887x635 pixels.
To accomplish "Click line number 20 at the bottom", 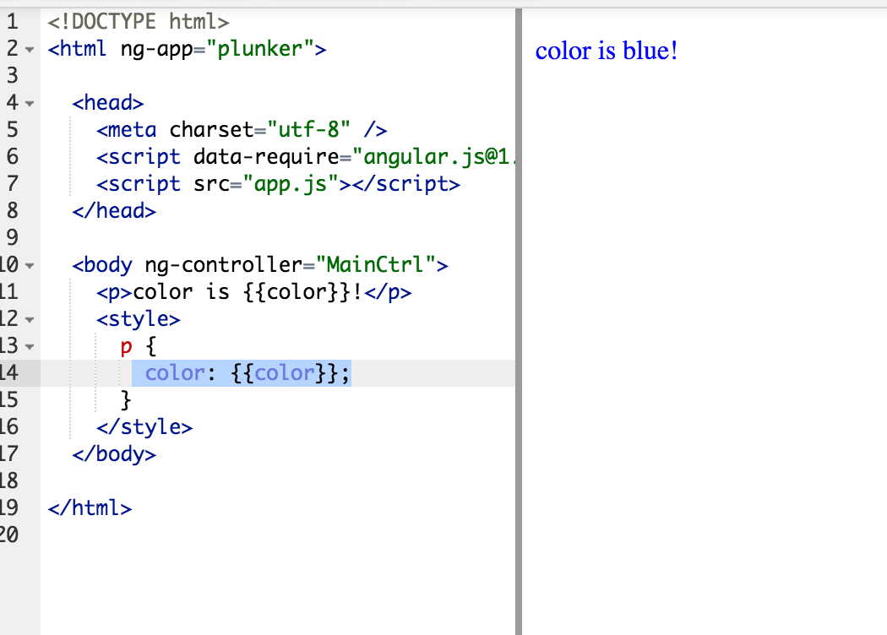I will (x=12, y=535).
